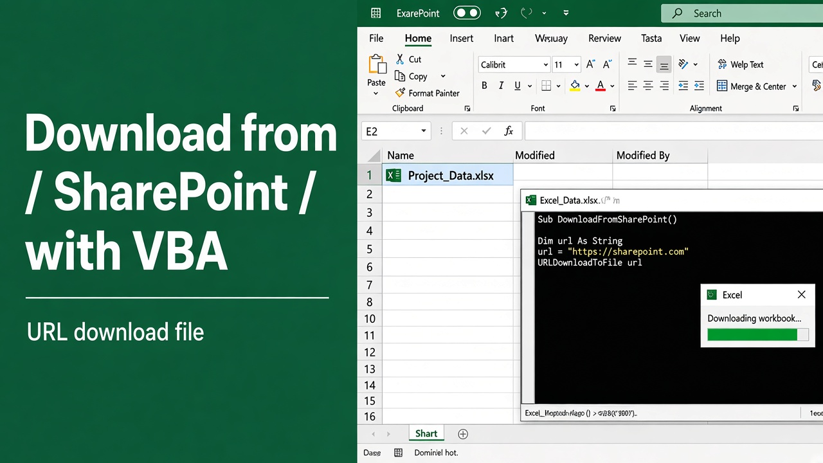The width and height of the screenshot is (823, 463).
Task: Select the Format Painter brush
Action: [400, 93]
